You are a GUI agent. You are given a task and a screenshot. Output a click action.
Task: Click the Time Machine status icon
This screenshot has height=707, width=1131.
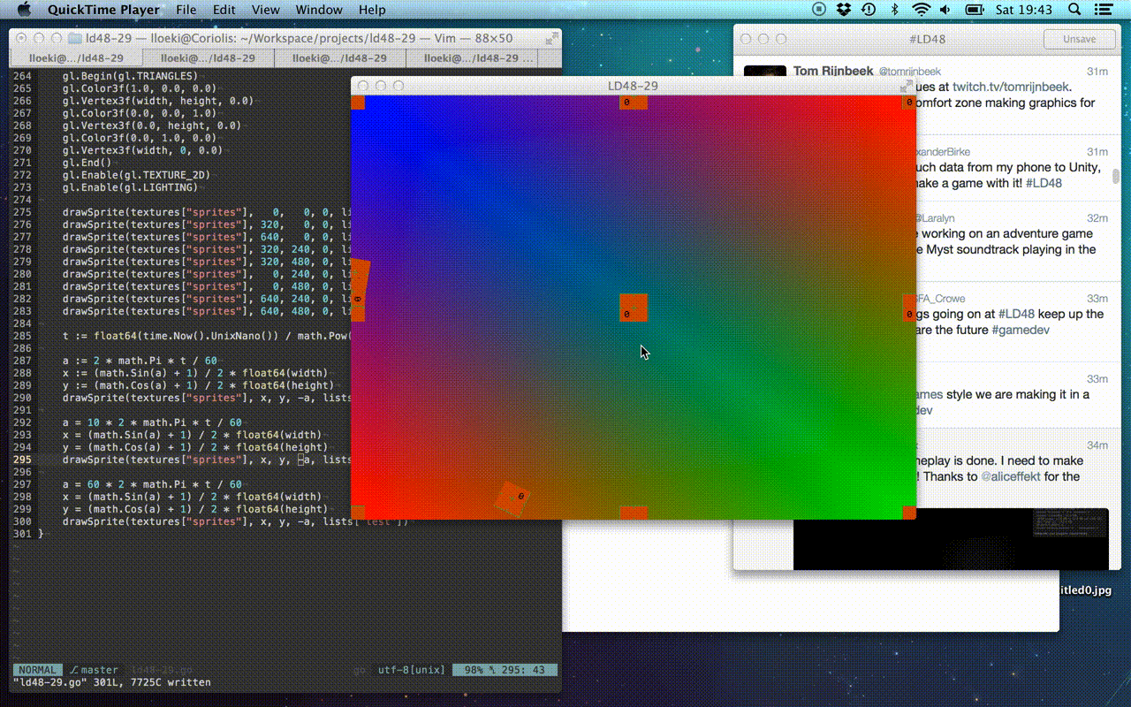(x=869, y=10)
